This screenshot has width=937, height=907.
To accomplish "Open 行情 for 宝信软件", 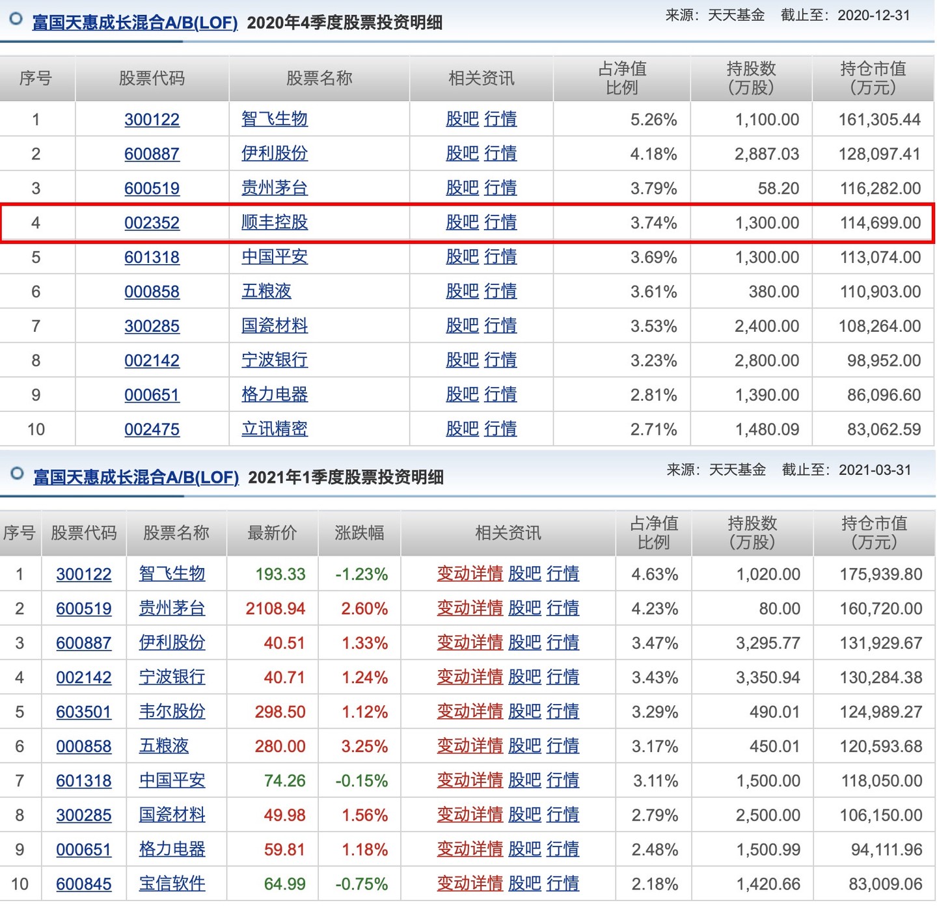I will point(562,884).
